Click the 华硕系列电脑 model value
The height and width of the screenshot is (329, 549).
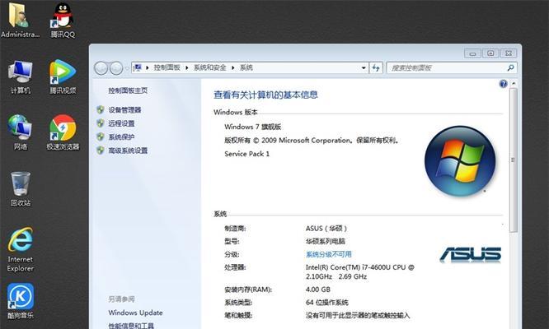326,241
